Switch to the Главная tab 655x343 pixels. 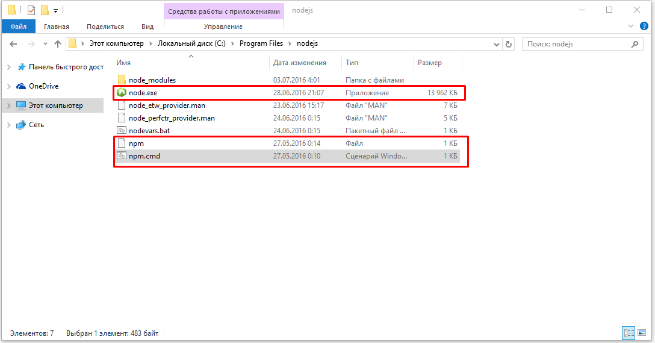pyautogui.click(x=57, y=27)
